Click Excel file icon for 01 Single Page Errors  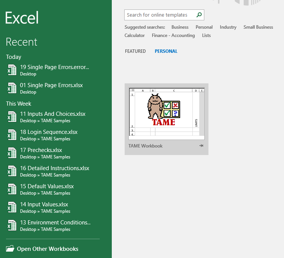click(12, 88)
